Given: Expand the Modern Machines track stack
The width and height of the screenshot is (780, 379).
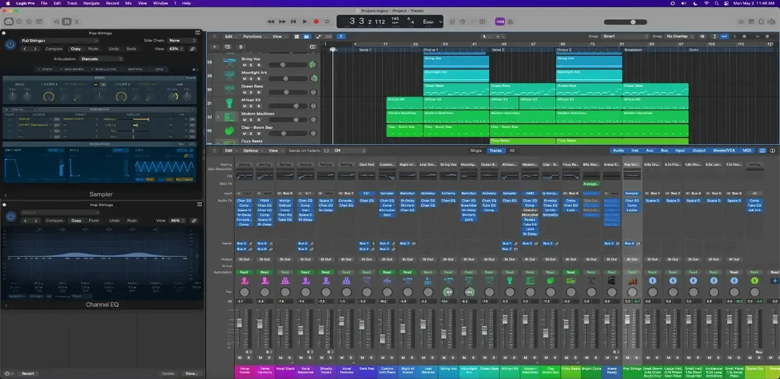Looking at the screenshot, I should tap(218, 116).
